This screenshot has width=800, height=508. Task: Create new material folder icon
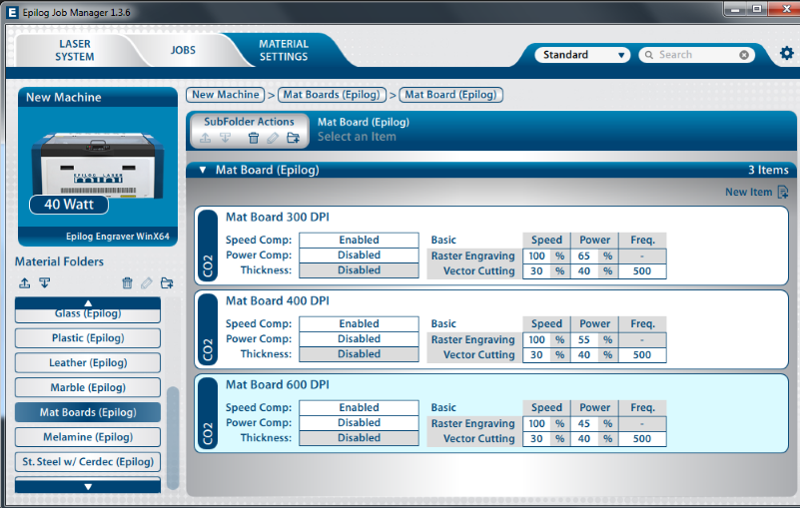click(167, 282)
